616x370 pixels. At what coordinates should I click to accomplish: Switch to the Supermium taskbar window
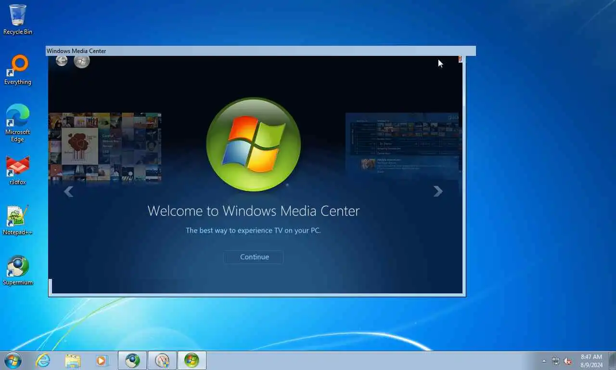coord(132,360)
